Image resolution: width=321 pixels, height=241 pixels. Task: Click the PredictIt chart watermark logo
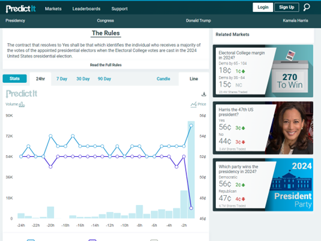click(22, 94)
